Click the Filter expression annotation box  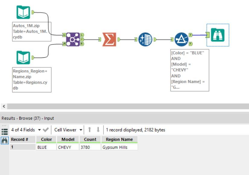tap(190, 70)
